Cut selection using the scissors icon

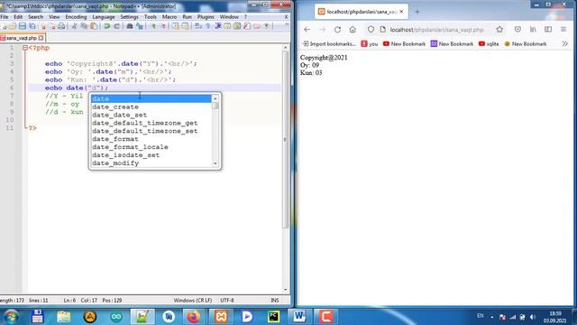(74, 26)
